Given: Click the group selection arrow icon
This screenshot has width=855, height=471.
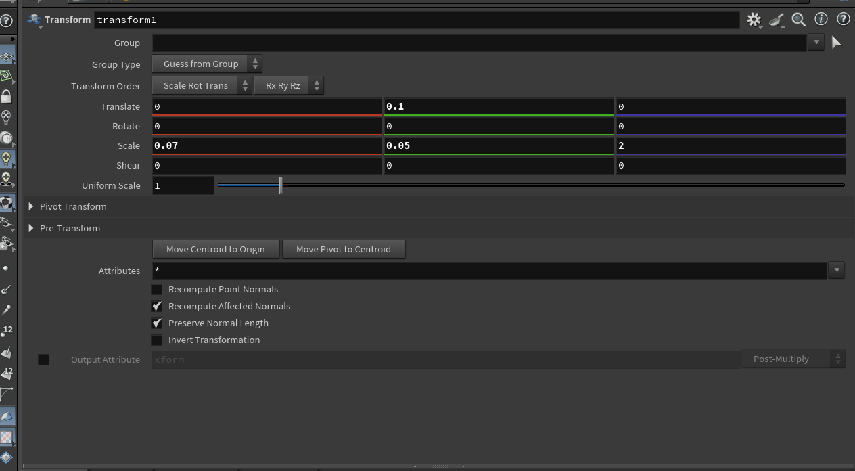Looking at the screenshot, I should point(836,43).
